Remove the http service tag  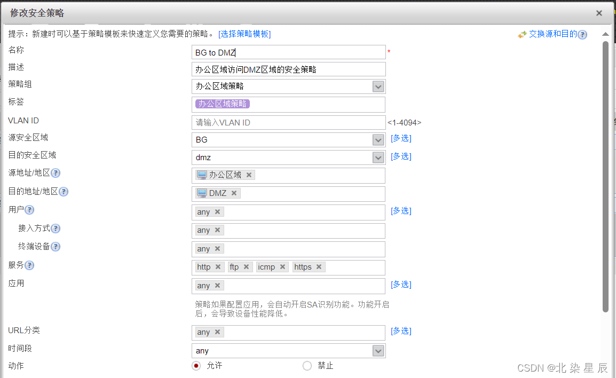pyautogui.click(x=218, y=267)
